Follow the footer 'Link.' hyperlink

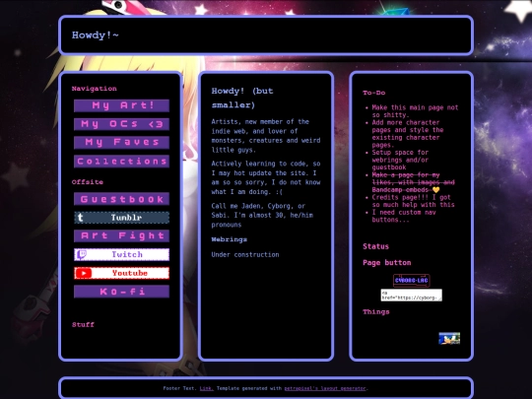click(x=206, y=388)
